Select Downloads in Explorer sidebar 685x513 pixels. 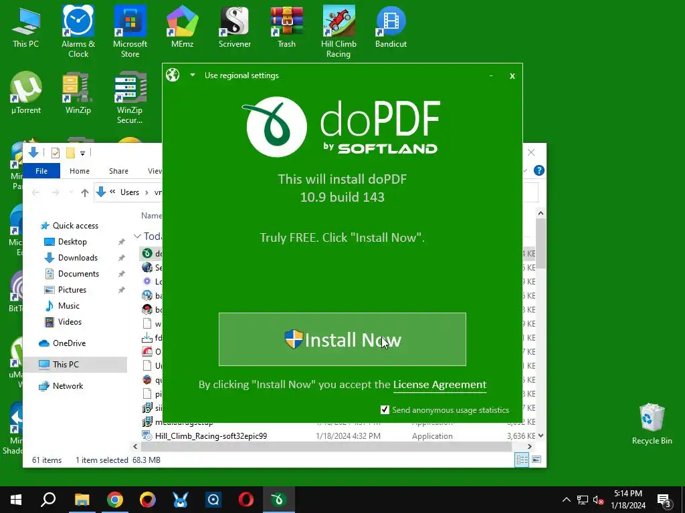click(x=78, y=258)
